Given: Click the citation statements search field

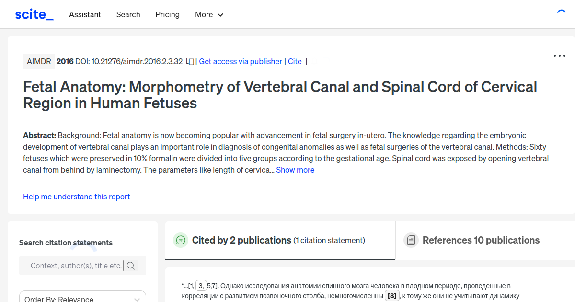Looking at the screenshot, I should coord(77,265).
